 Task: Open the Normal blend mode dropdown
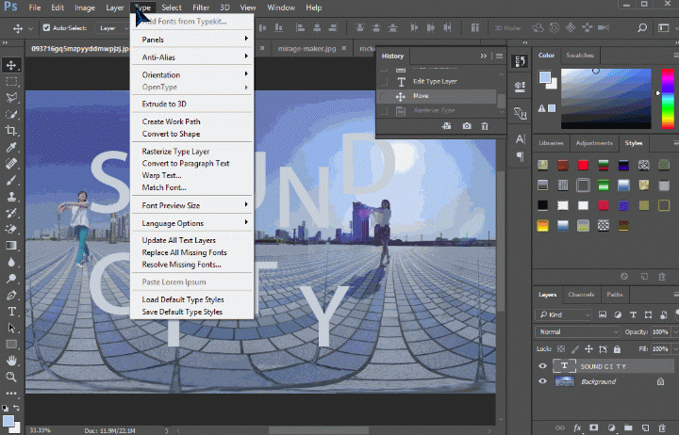point(577,332)
